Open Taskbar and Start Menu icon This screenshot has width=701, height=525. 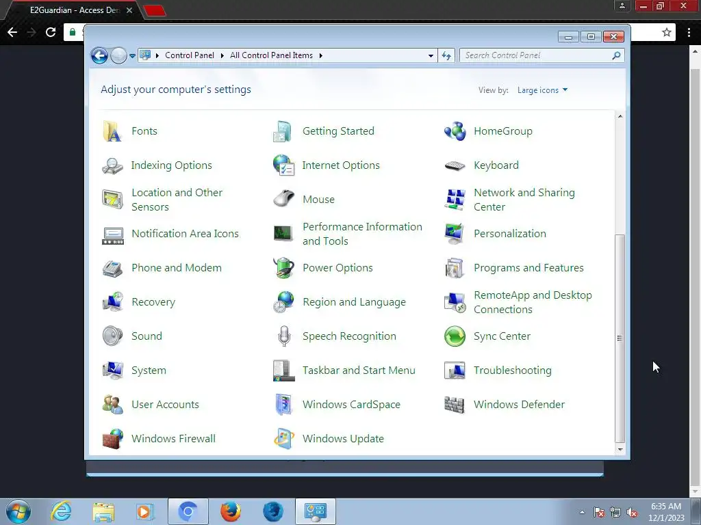[283, 370]
